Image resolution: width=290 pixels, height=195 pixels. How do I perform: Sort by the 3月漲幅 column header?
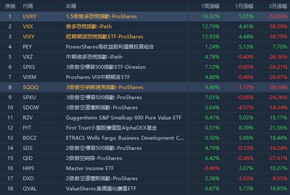click(x=278, y=6)
